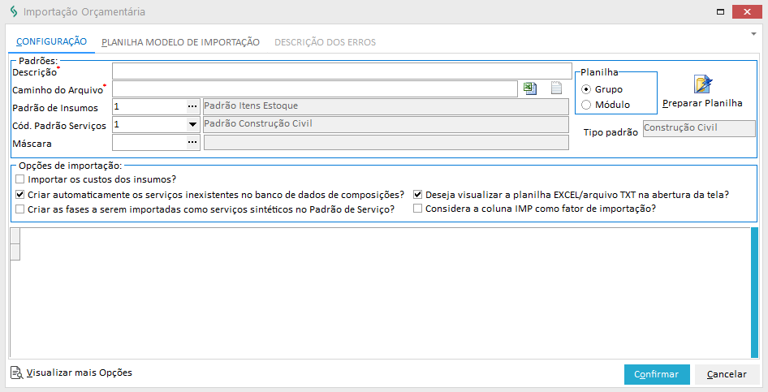The width and height of the screenshot is (768, 392).
Task: Open the Configuração tab
Action: [51, 42]
